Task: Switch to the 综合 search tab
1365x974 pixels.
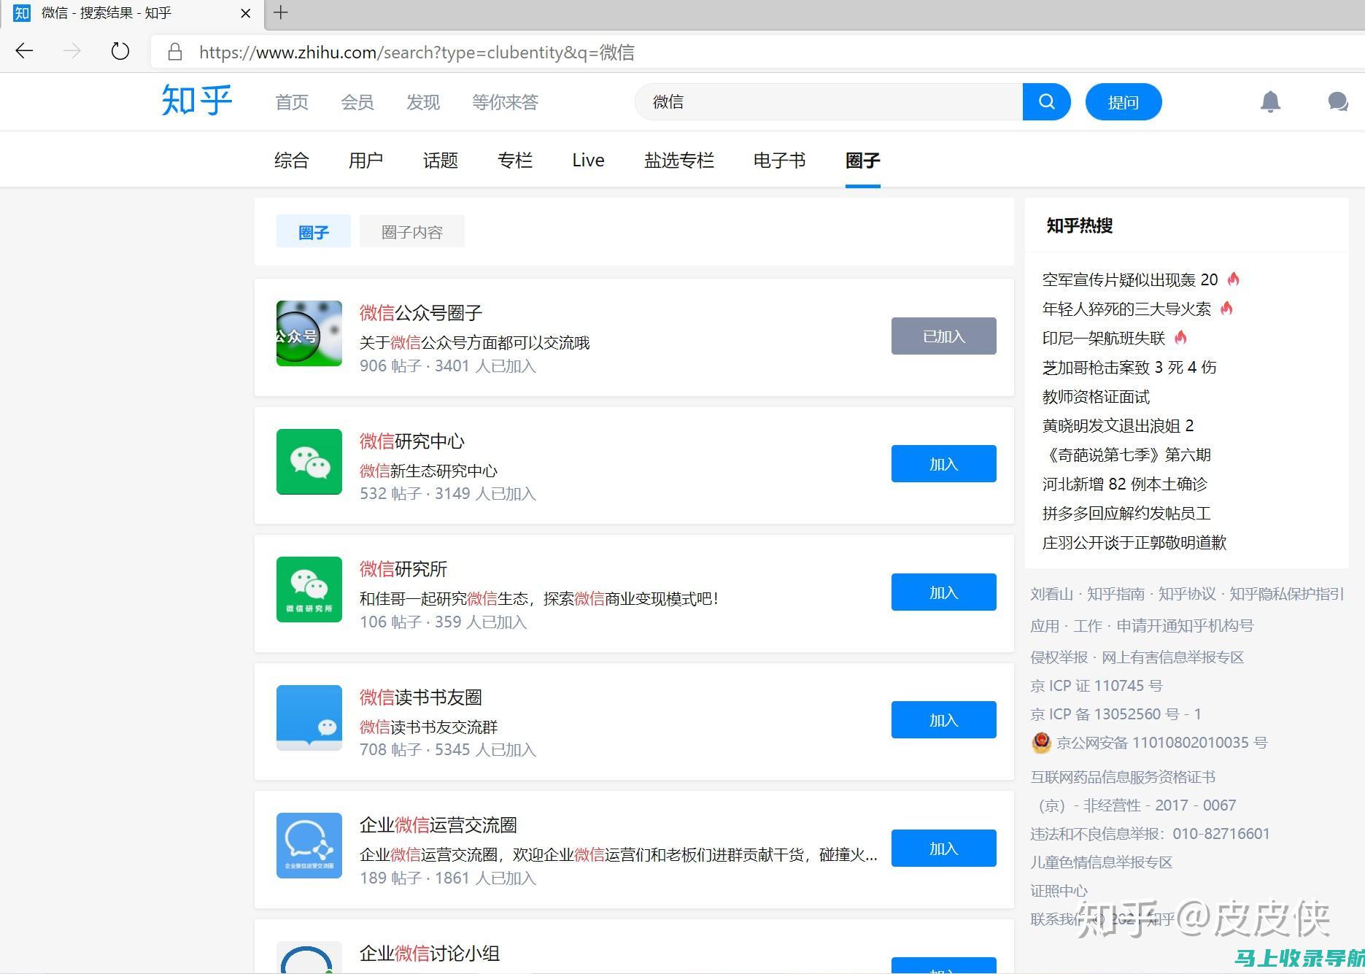Action: [292, 161]
